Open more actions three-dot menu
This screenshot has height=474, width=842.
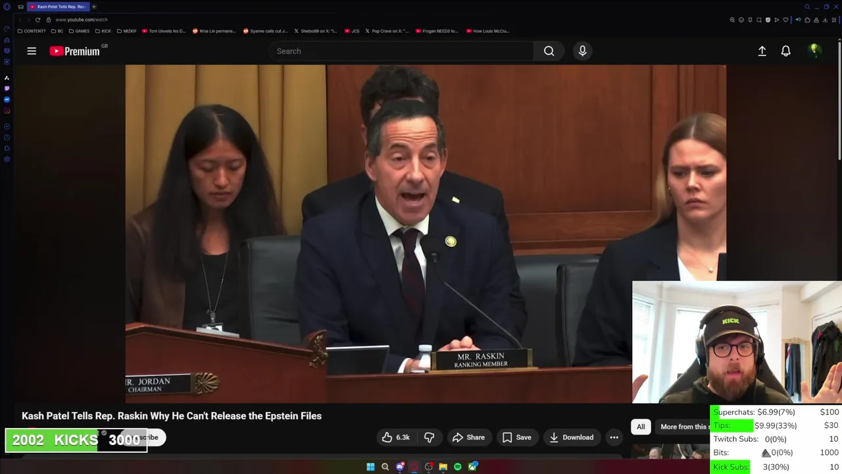pos(614,437)
